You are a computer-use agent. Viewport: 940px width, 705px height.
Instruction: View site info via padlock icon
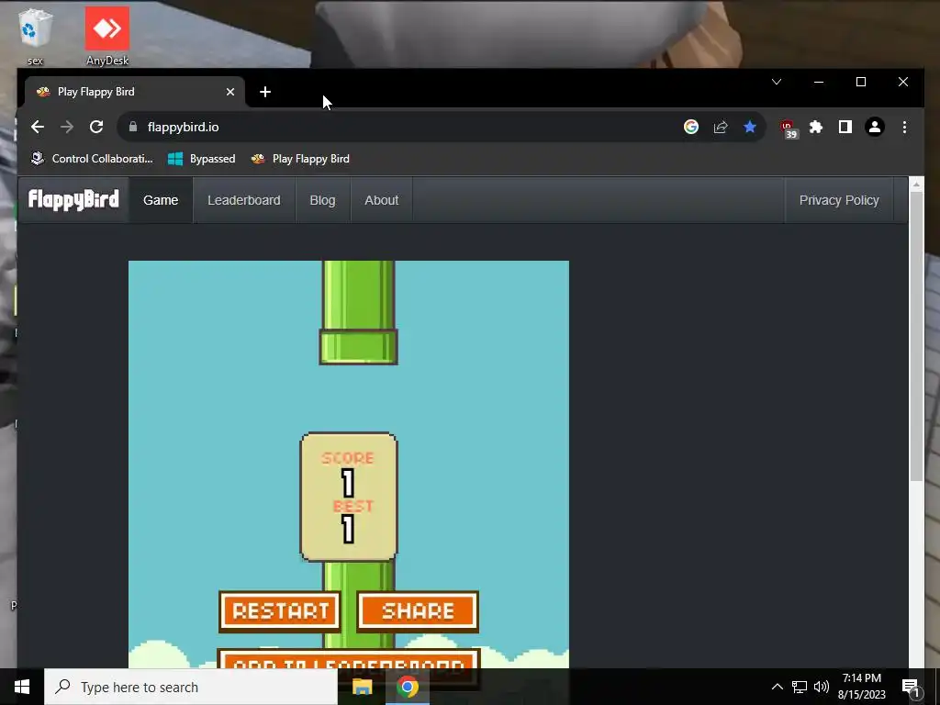tap(133, 127)
